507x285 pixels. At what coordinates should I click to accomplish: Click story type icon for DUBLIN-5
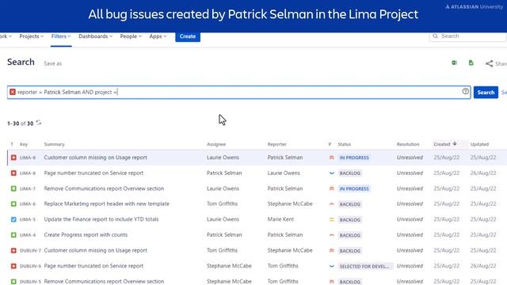[x=13, y=282]
